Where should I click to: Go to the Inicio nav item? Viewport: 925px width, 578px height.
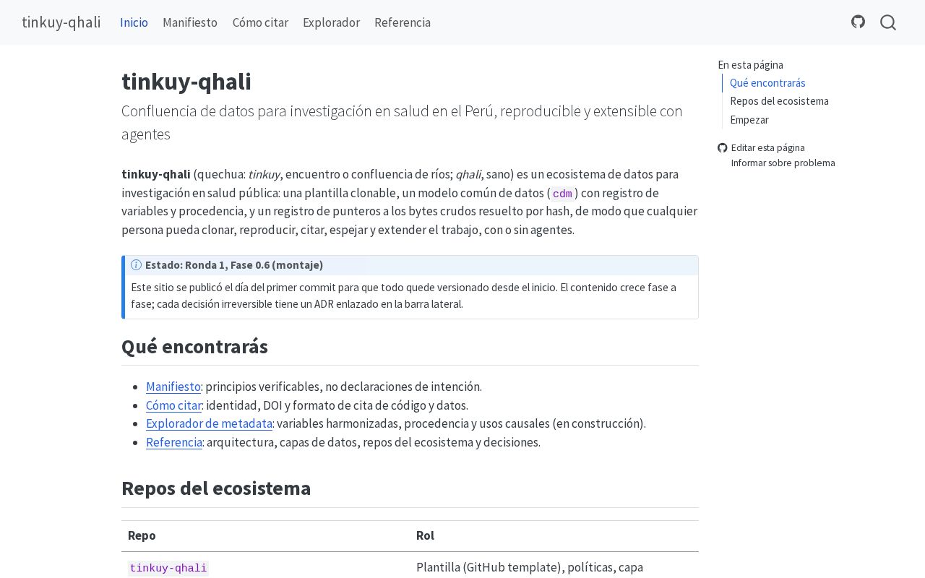pos(134,22)
